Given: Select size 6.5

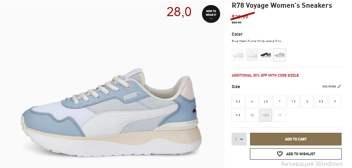Looking at the screenshot, I should point(265,101).
